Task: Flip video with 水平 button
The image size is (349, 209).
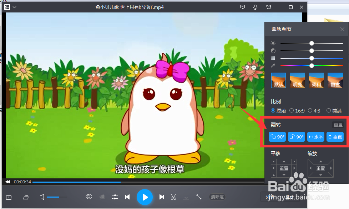Action: click(316, 137)
